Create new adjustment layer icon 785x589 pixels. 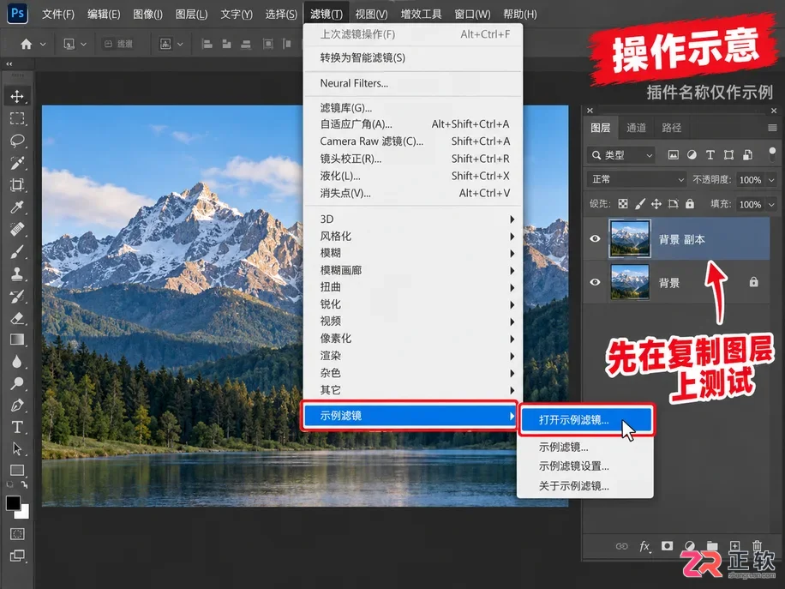coord(690,546)
